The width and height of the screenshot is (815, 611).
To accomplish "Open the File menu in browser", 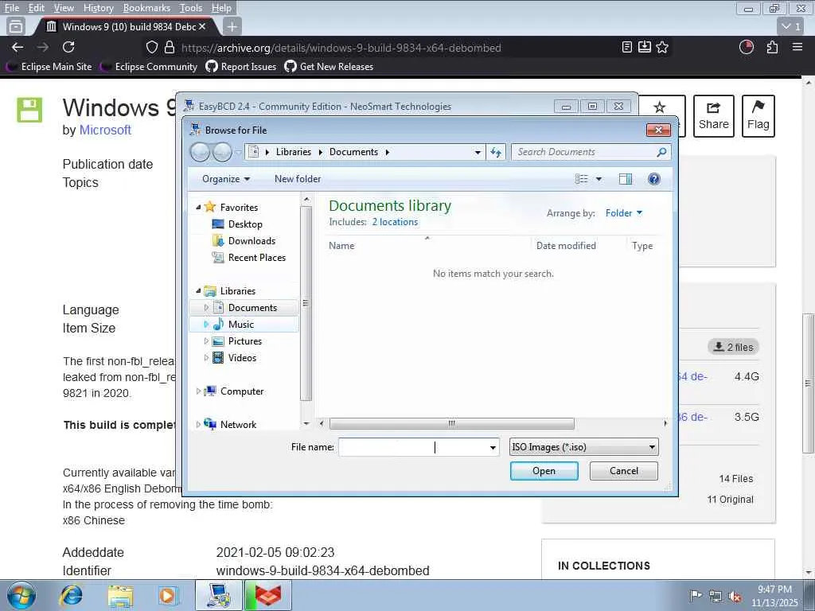I will pyautogui.click(x=11, y=8).
